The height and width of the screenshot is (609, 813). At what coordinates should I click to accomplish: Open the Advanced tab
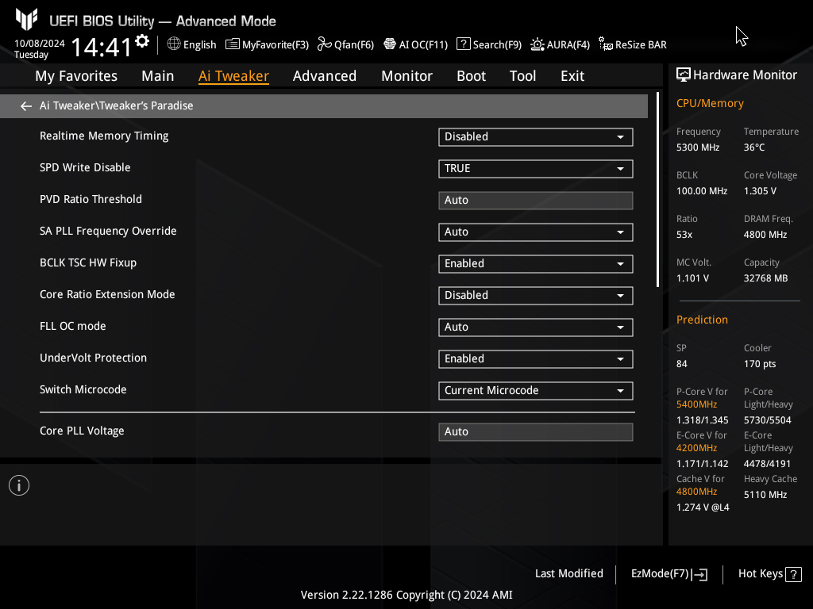325,76
